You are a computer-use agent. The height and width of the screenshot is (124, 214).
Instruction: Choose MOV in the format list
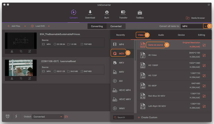click(x=122, y=54)
